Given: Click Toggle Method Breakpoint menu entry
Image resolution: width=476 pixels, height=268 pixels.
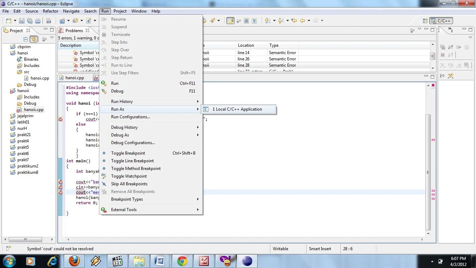Looking at the screenshot, I should coord(151,169).
